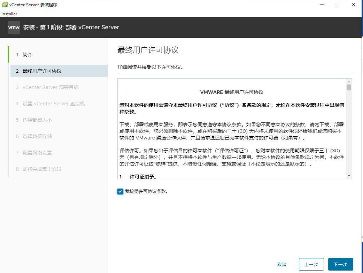Click the 上一步 button
Screen dimensions: 363x273
click(x=311, y=264)
